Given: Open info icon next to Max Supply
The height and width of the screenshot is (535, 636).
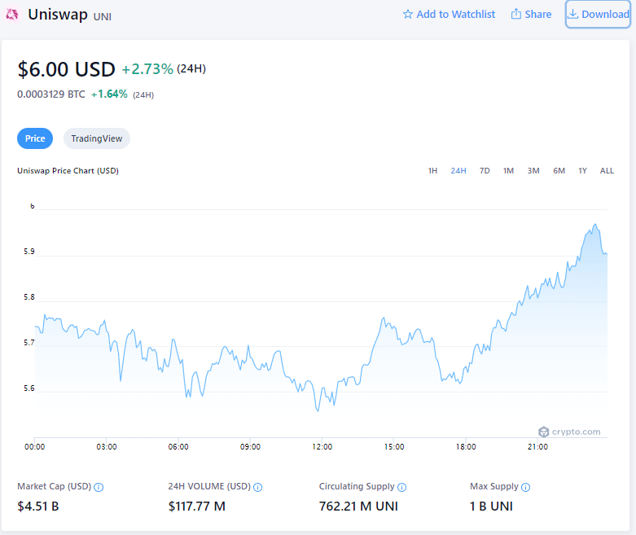Looking at the screenshot, I should click(x=525, y=487).
